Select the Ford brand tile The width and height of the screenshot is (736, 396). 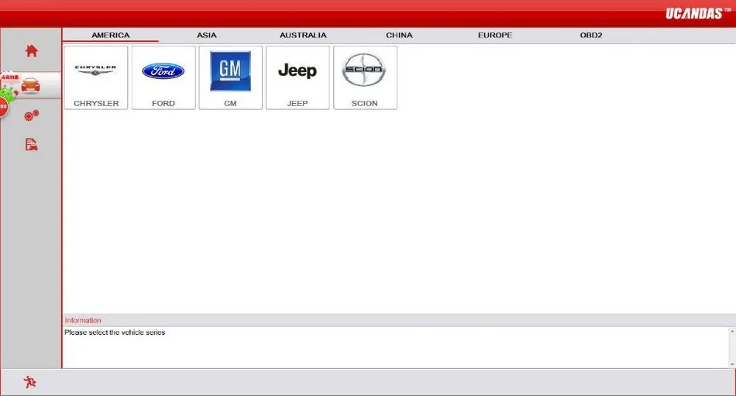tap(163, 77)
